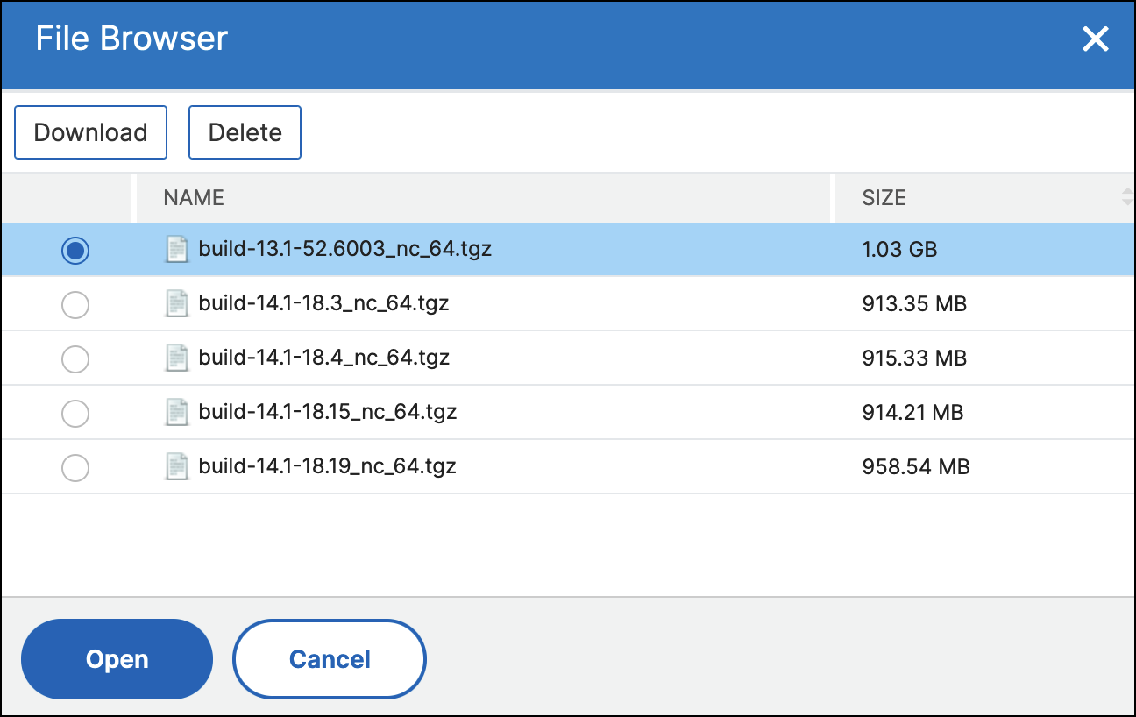
Task: Pick radio button for build-14.1-18.15_nc_64.tgz
Action: click(x=75, y=414)
